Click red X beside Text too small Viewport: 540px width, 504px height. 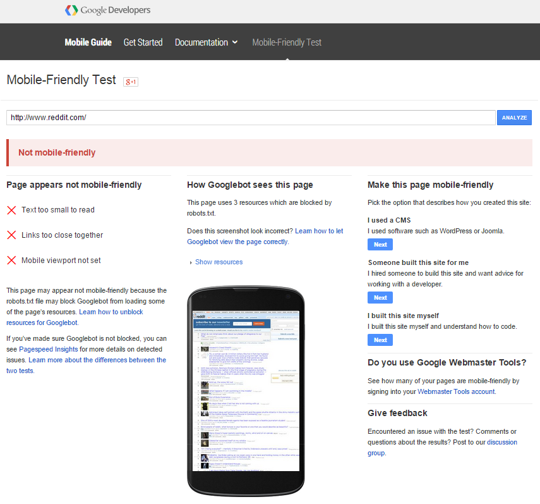point(11,210)
